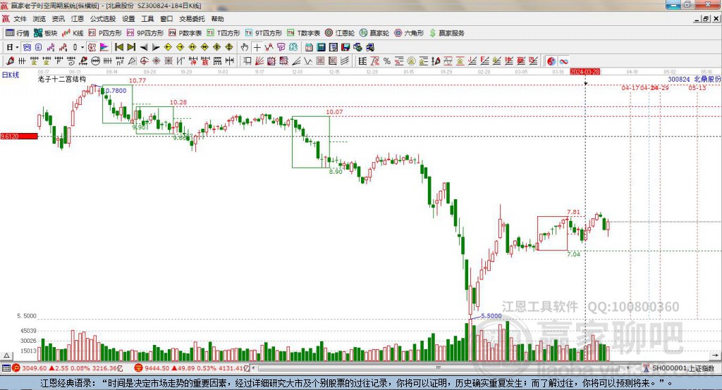Screen dimensions: 722x390
Task: Expand the 日 period dropdown
Action: (x=17, y=47)
